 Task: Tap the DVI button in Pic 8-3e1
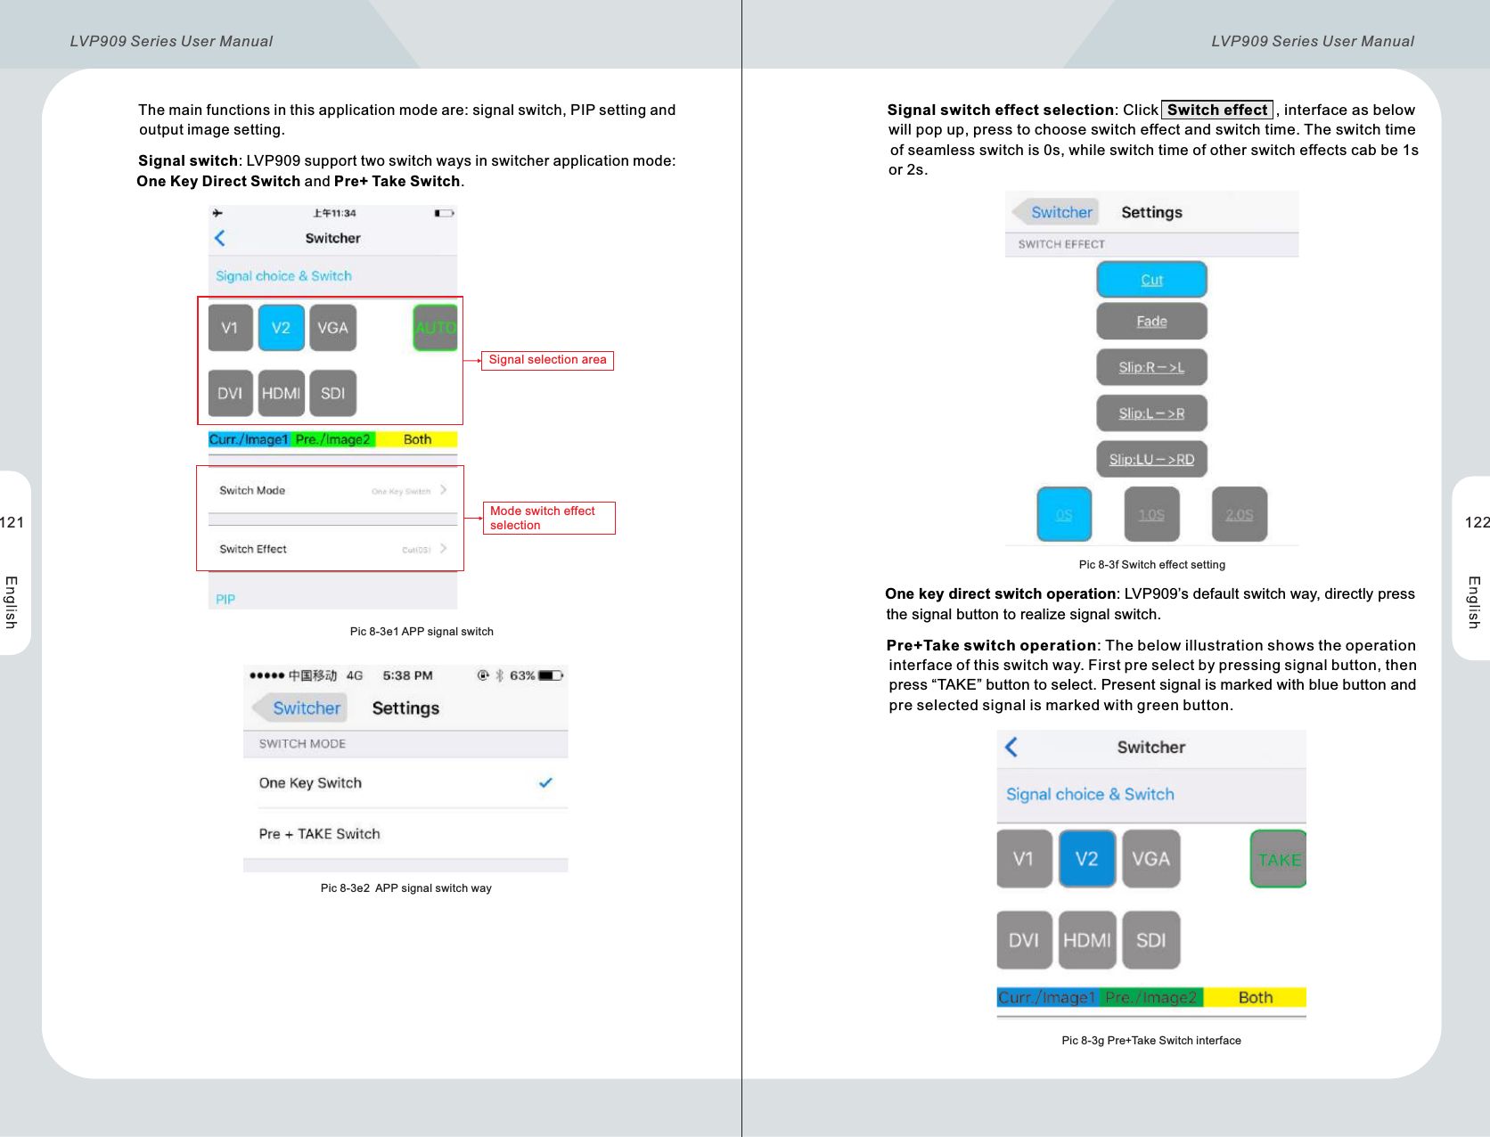pos(230,393)
